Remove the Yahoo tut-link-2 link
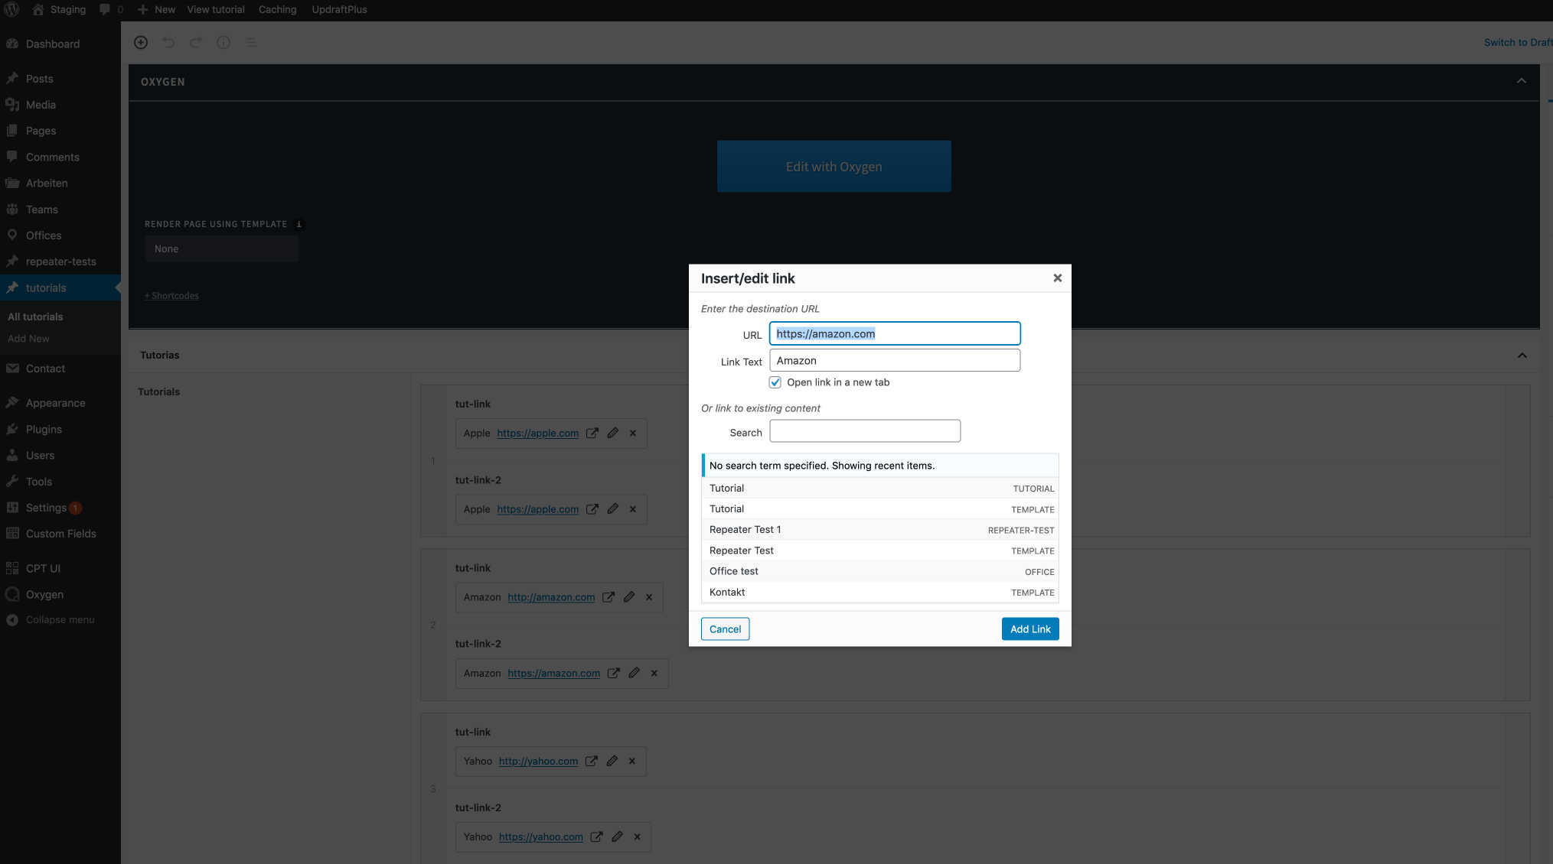The height and width of the screenshot is (864, 1553). 638,837
